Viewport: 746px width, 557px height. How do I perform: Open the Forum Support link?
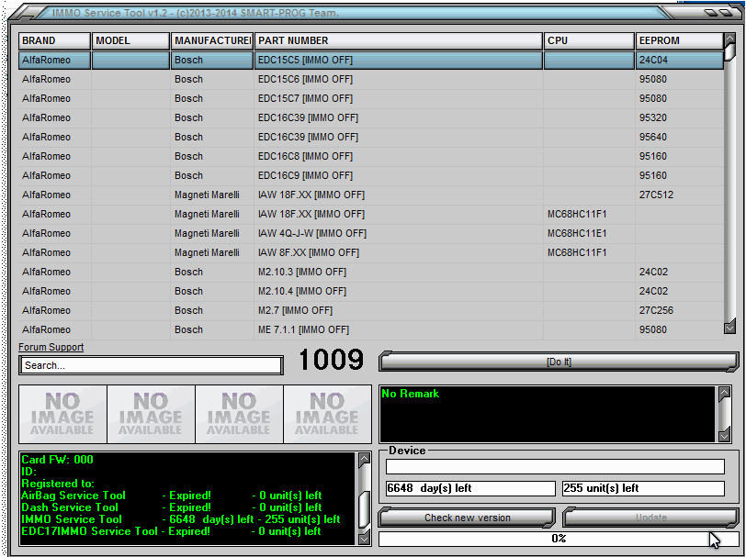pyautogui.click(x=51, y=347)
